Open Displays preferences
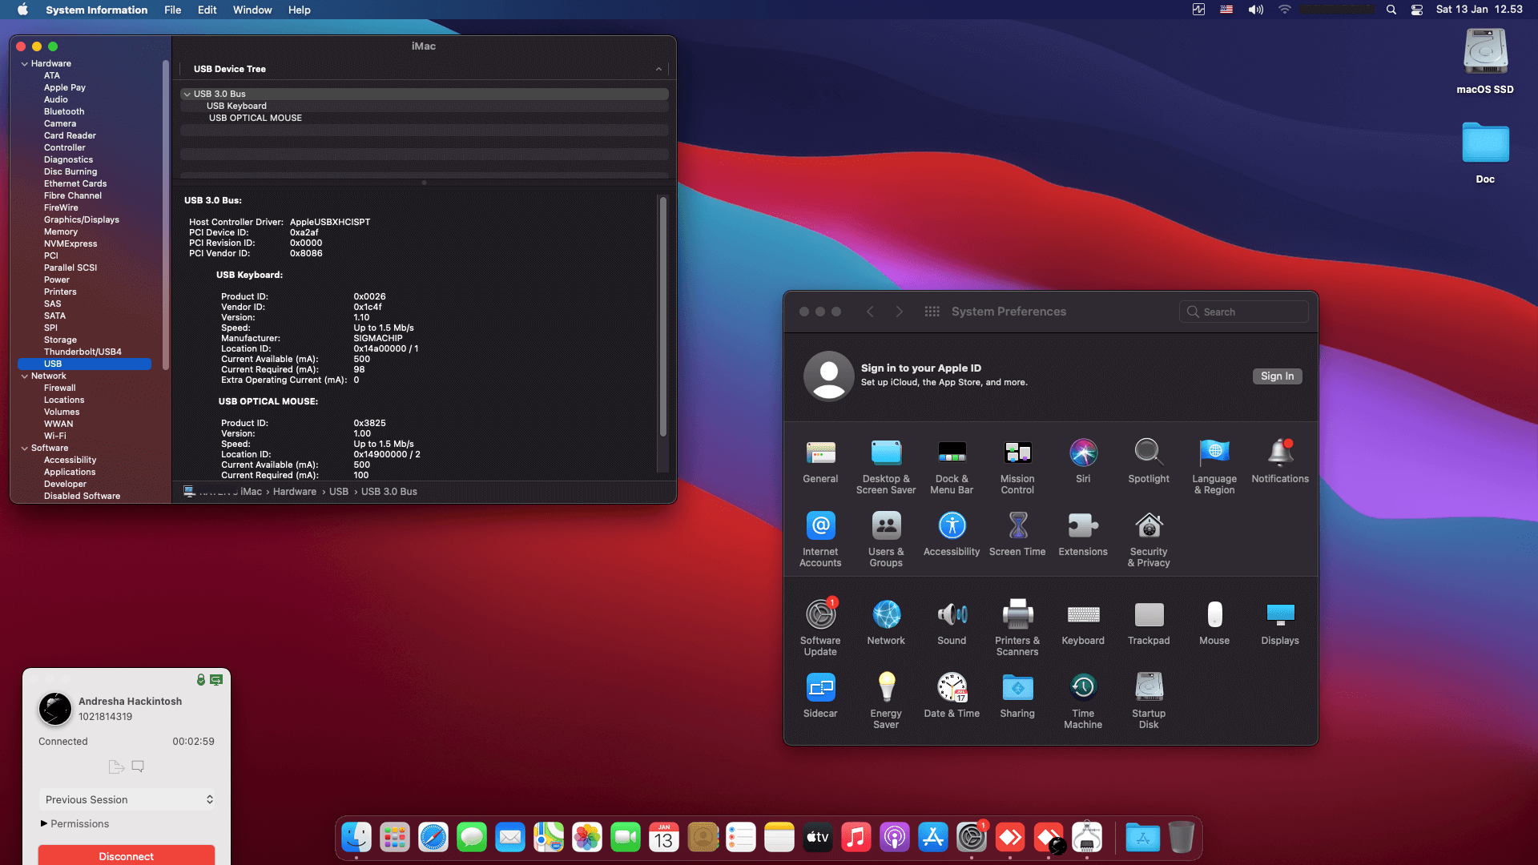The width and height of the screenshot is (1538, 865). point(1280,623)
